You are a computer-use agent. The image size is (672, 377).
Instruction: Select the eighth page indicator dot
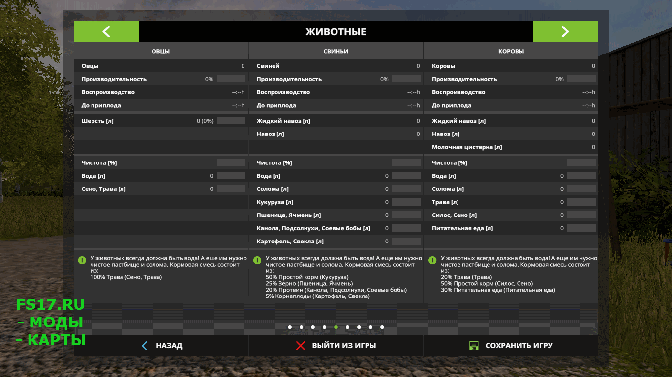point(370,327)
